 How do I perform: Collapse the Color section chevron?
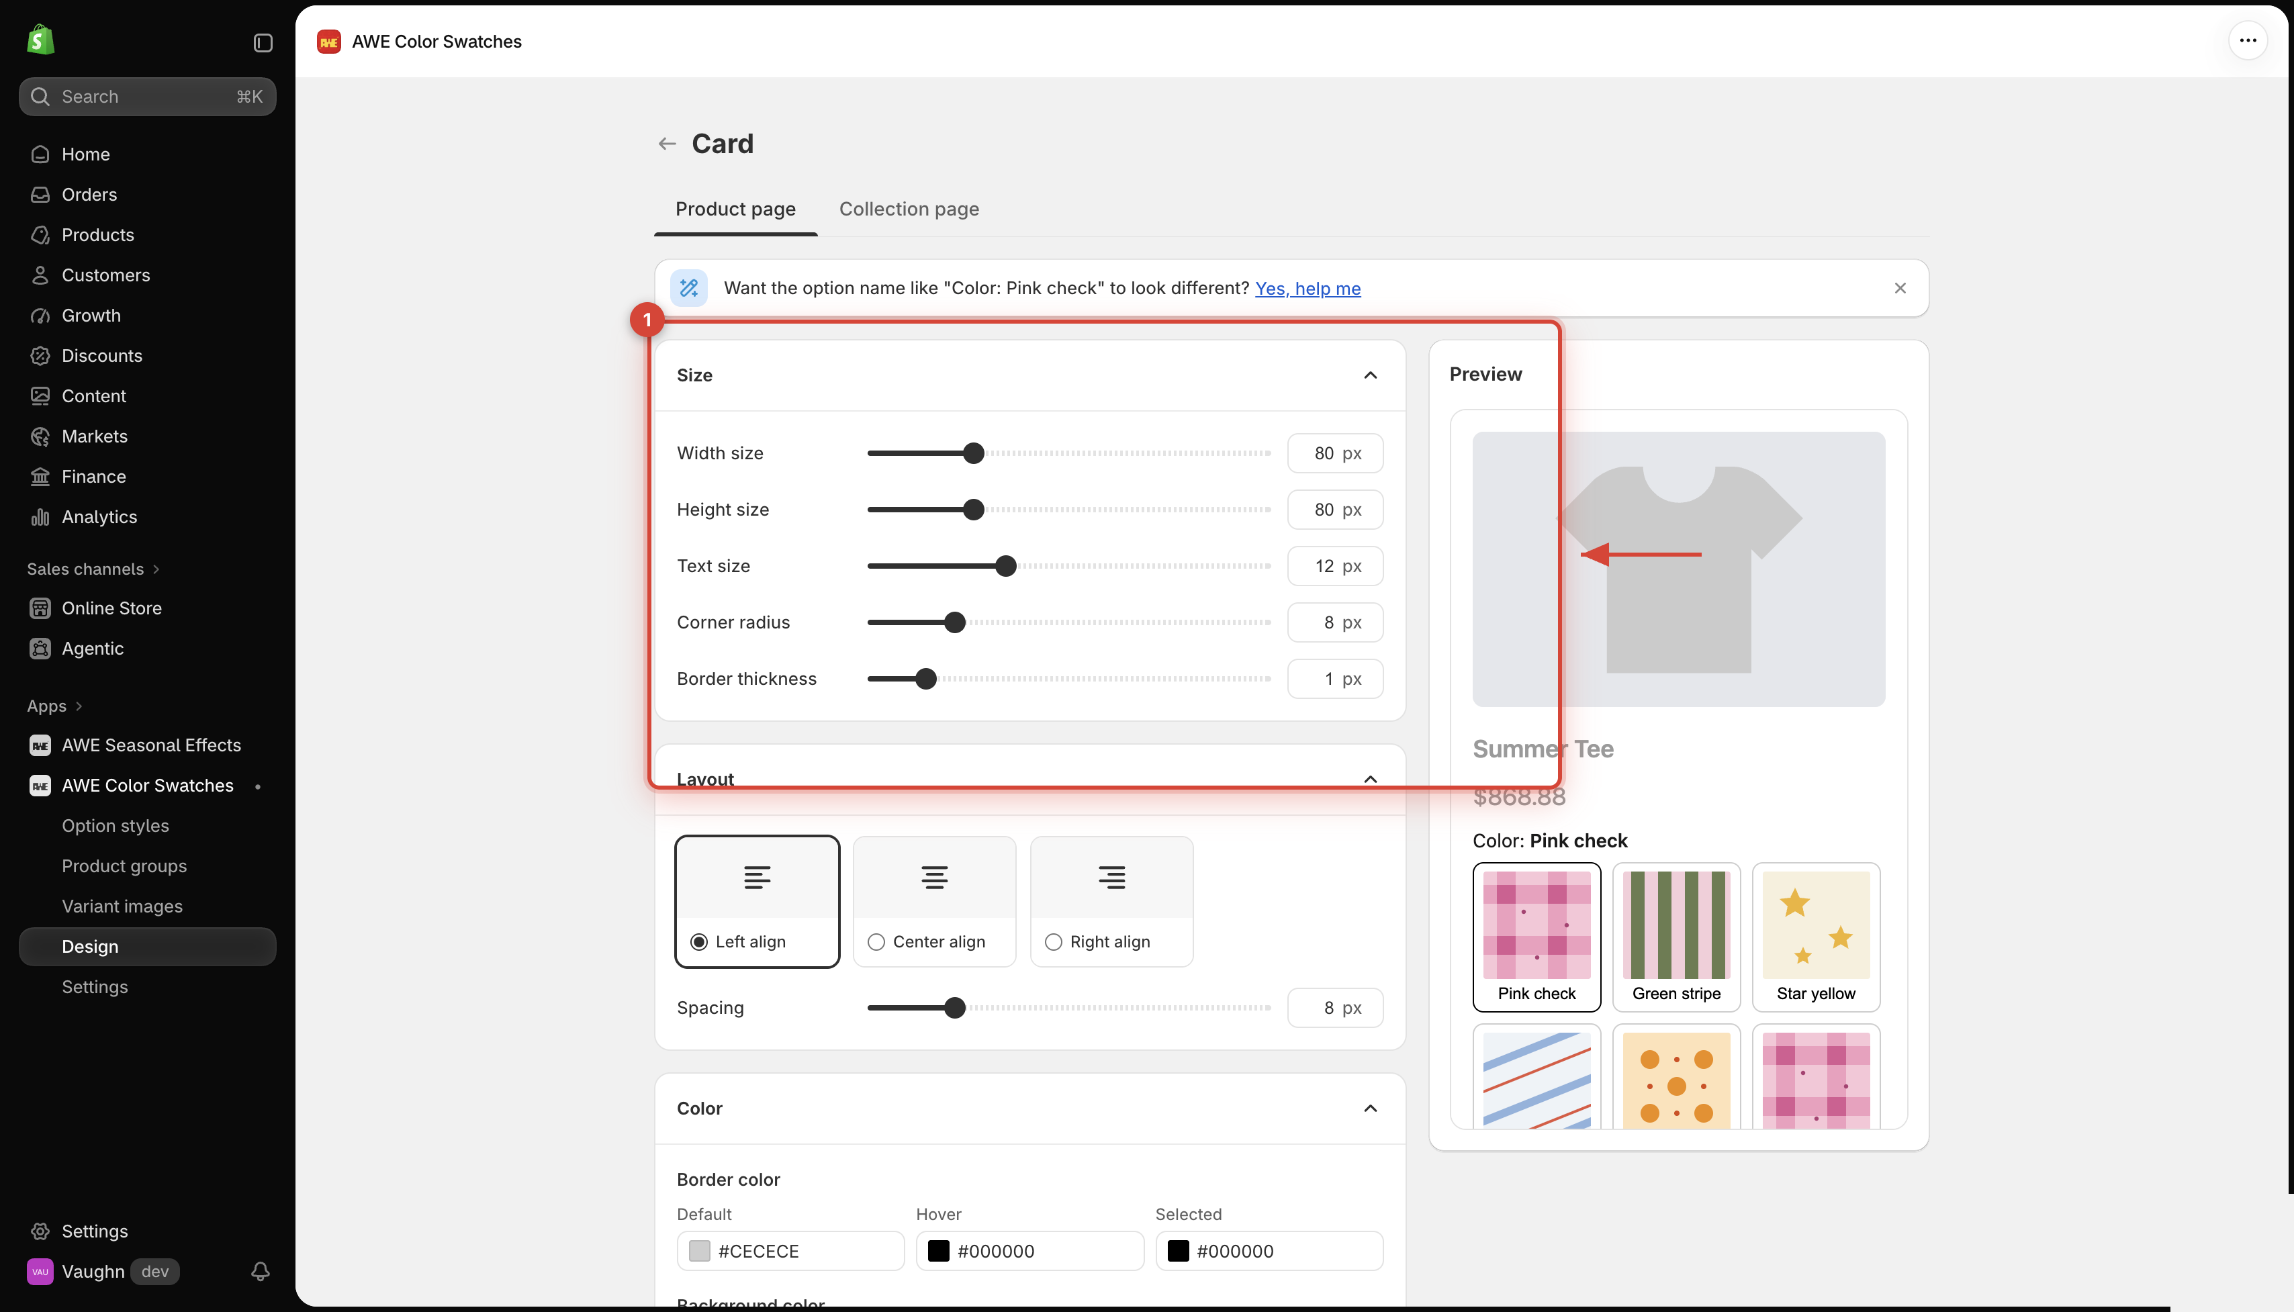pyautogui.click(x=1369, y=1109)
